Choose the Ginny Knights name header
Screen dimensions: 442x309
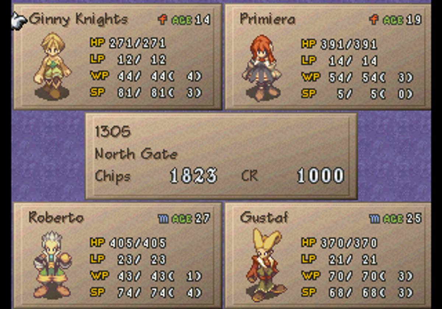pos(78,19)
